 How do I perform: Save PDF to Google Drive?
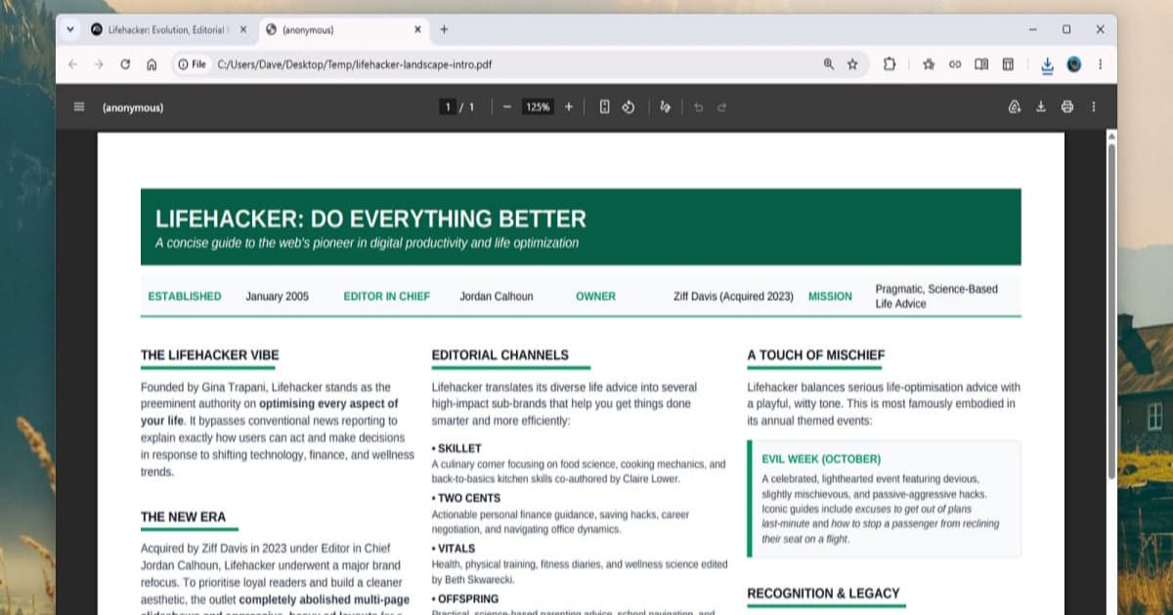click(x=1015, y=107)
